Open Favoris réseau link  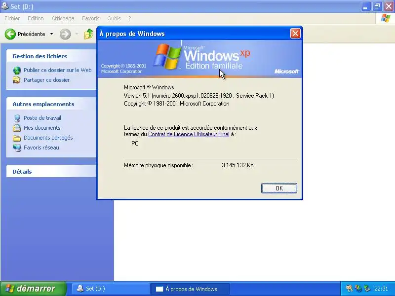point(41,148)
